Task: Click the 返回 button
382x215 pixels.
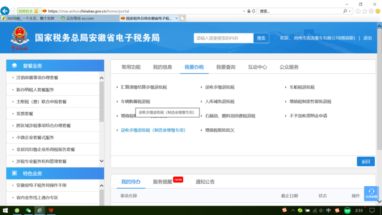Action: coord(366,162)
